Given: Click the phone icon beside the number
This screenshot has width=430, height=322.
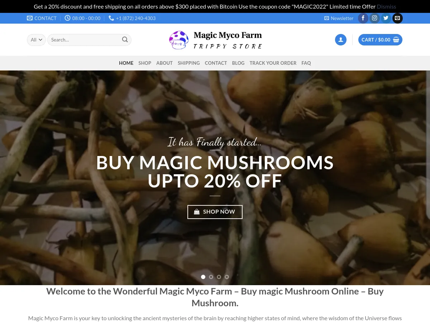Looking at the screenshot, I should 111,18.
